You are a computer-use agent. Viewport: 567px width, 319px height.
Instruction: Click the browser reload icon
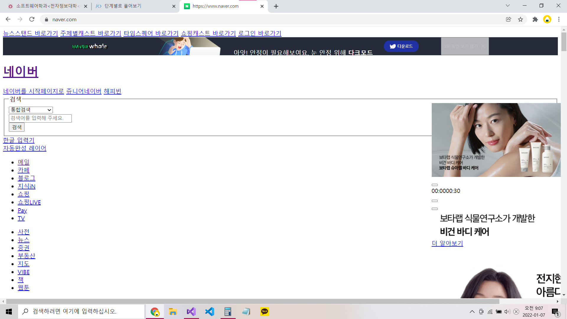pos(32,19)
